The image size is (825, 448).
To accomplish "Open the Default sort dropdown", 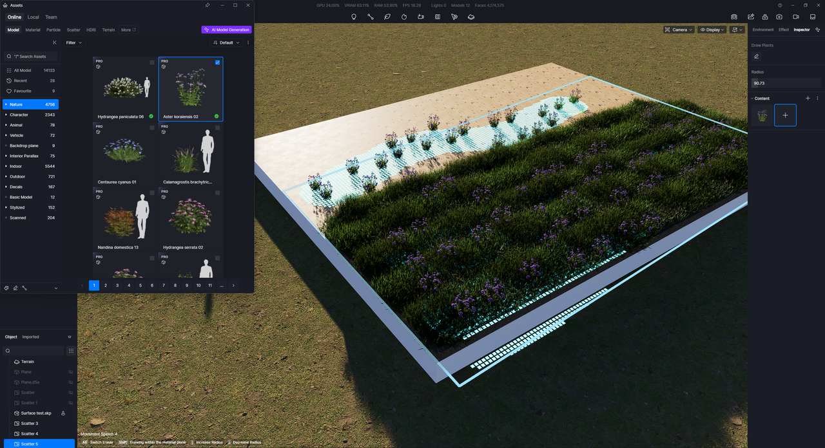I will click(226, 42).
